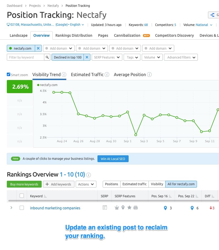Screen dimensions: 219x250
Task: Open the inbound marketing companies keyword link
Action: pyautogui.click(x=55, y=208)
